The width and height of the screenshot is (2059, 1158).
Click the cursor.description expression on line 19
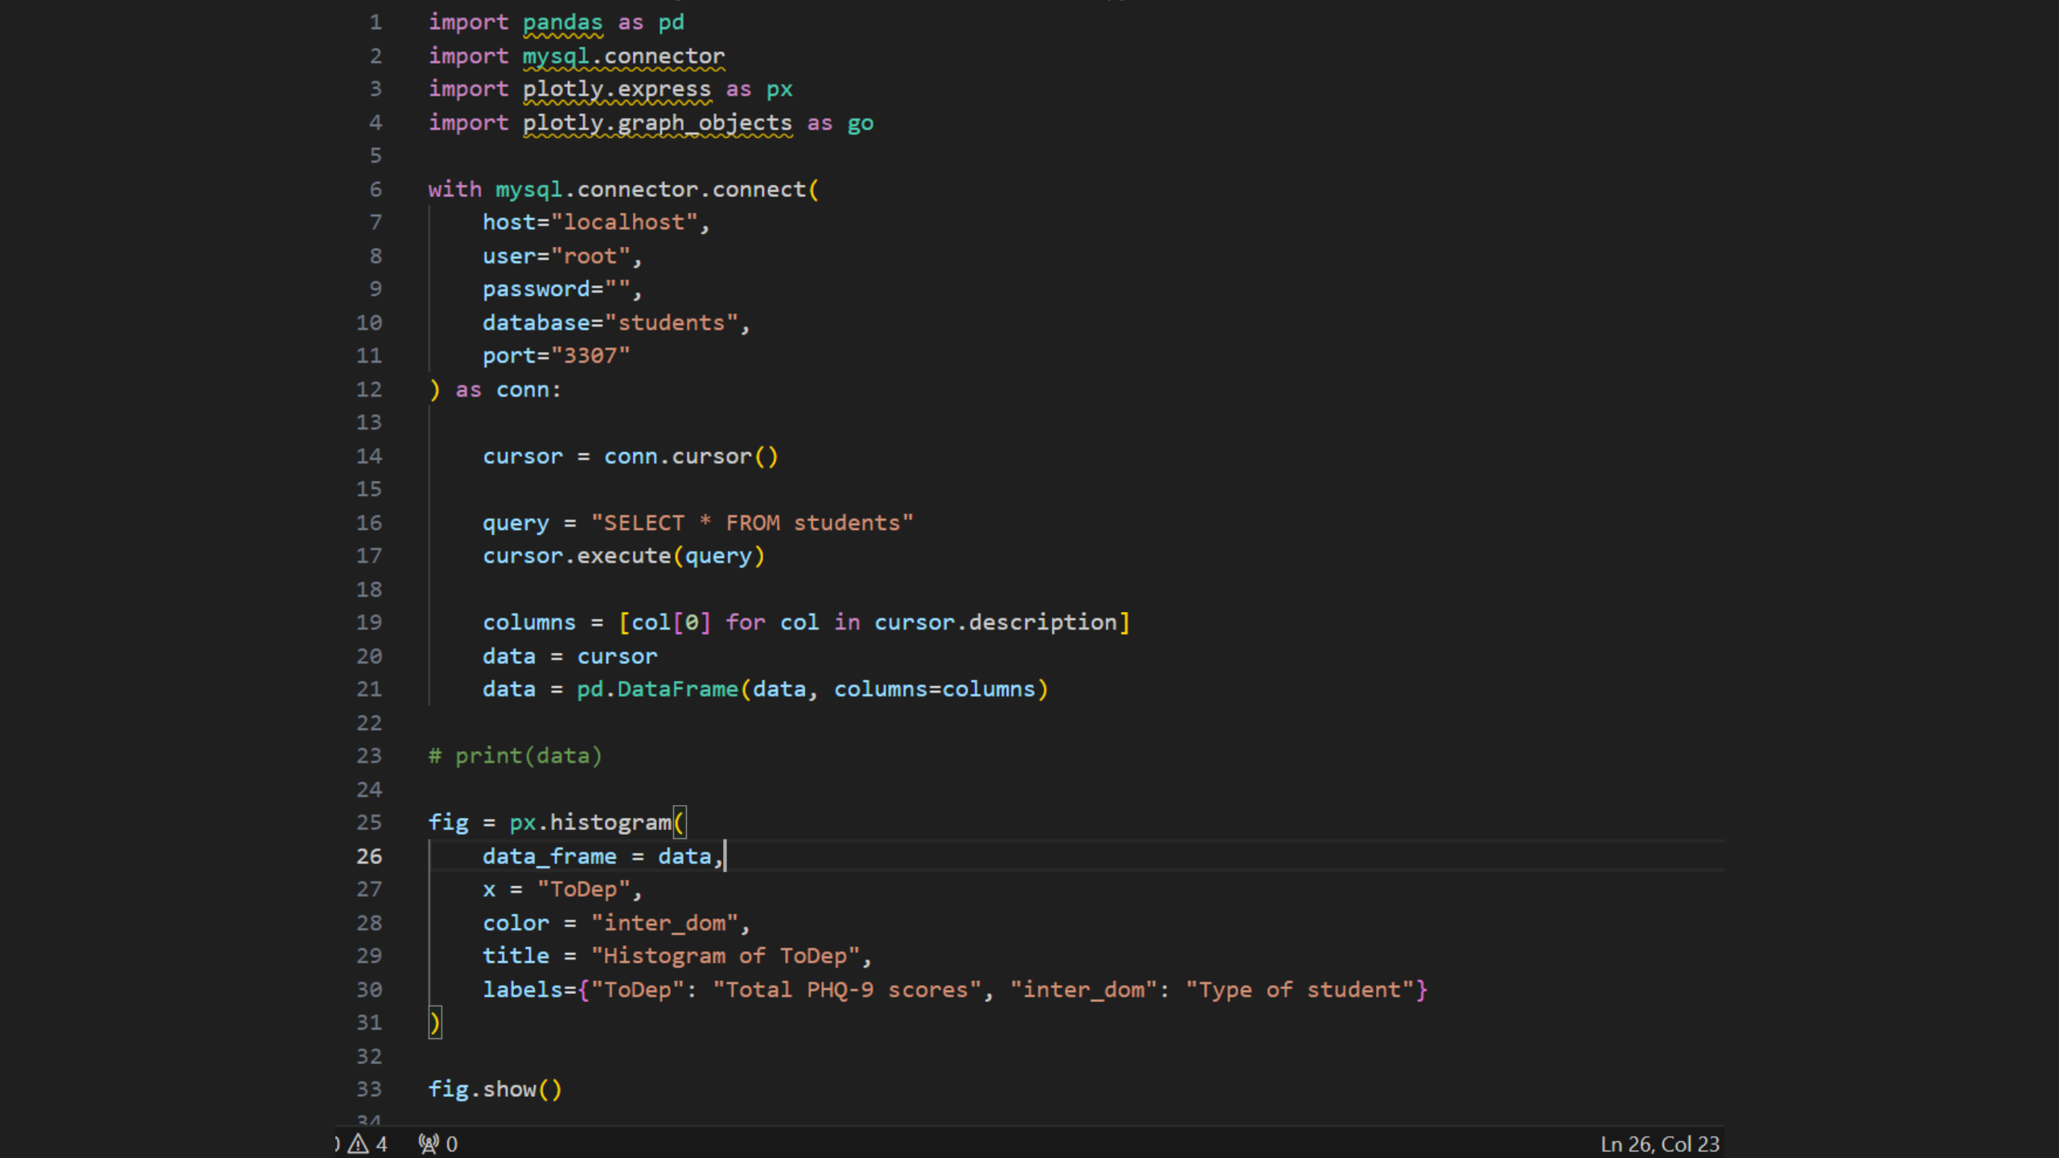point(996,622)
